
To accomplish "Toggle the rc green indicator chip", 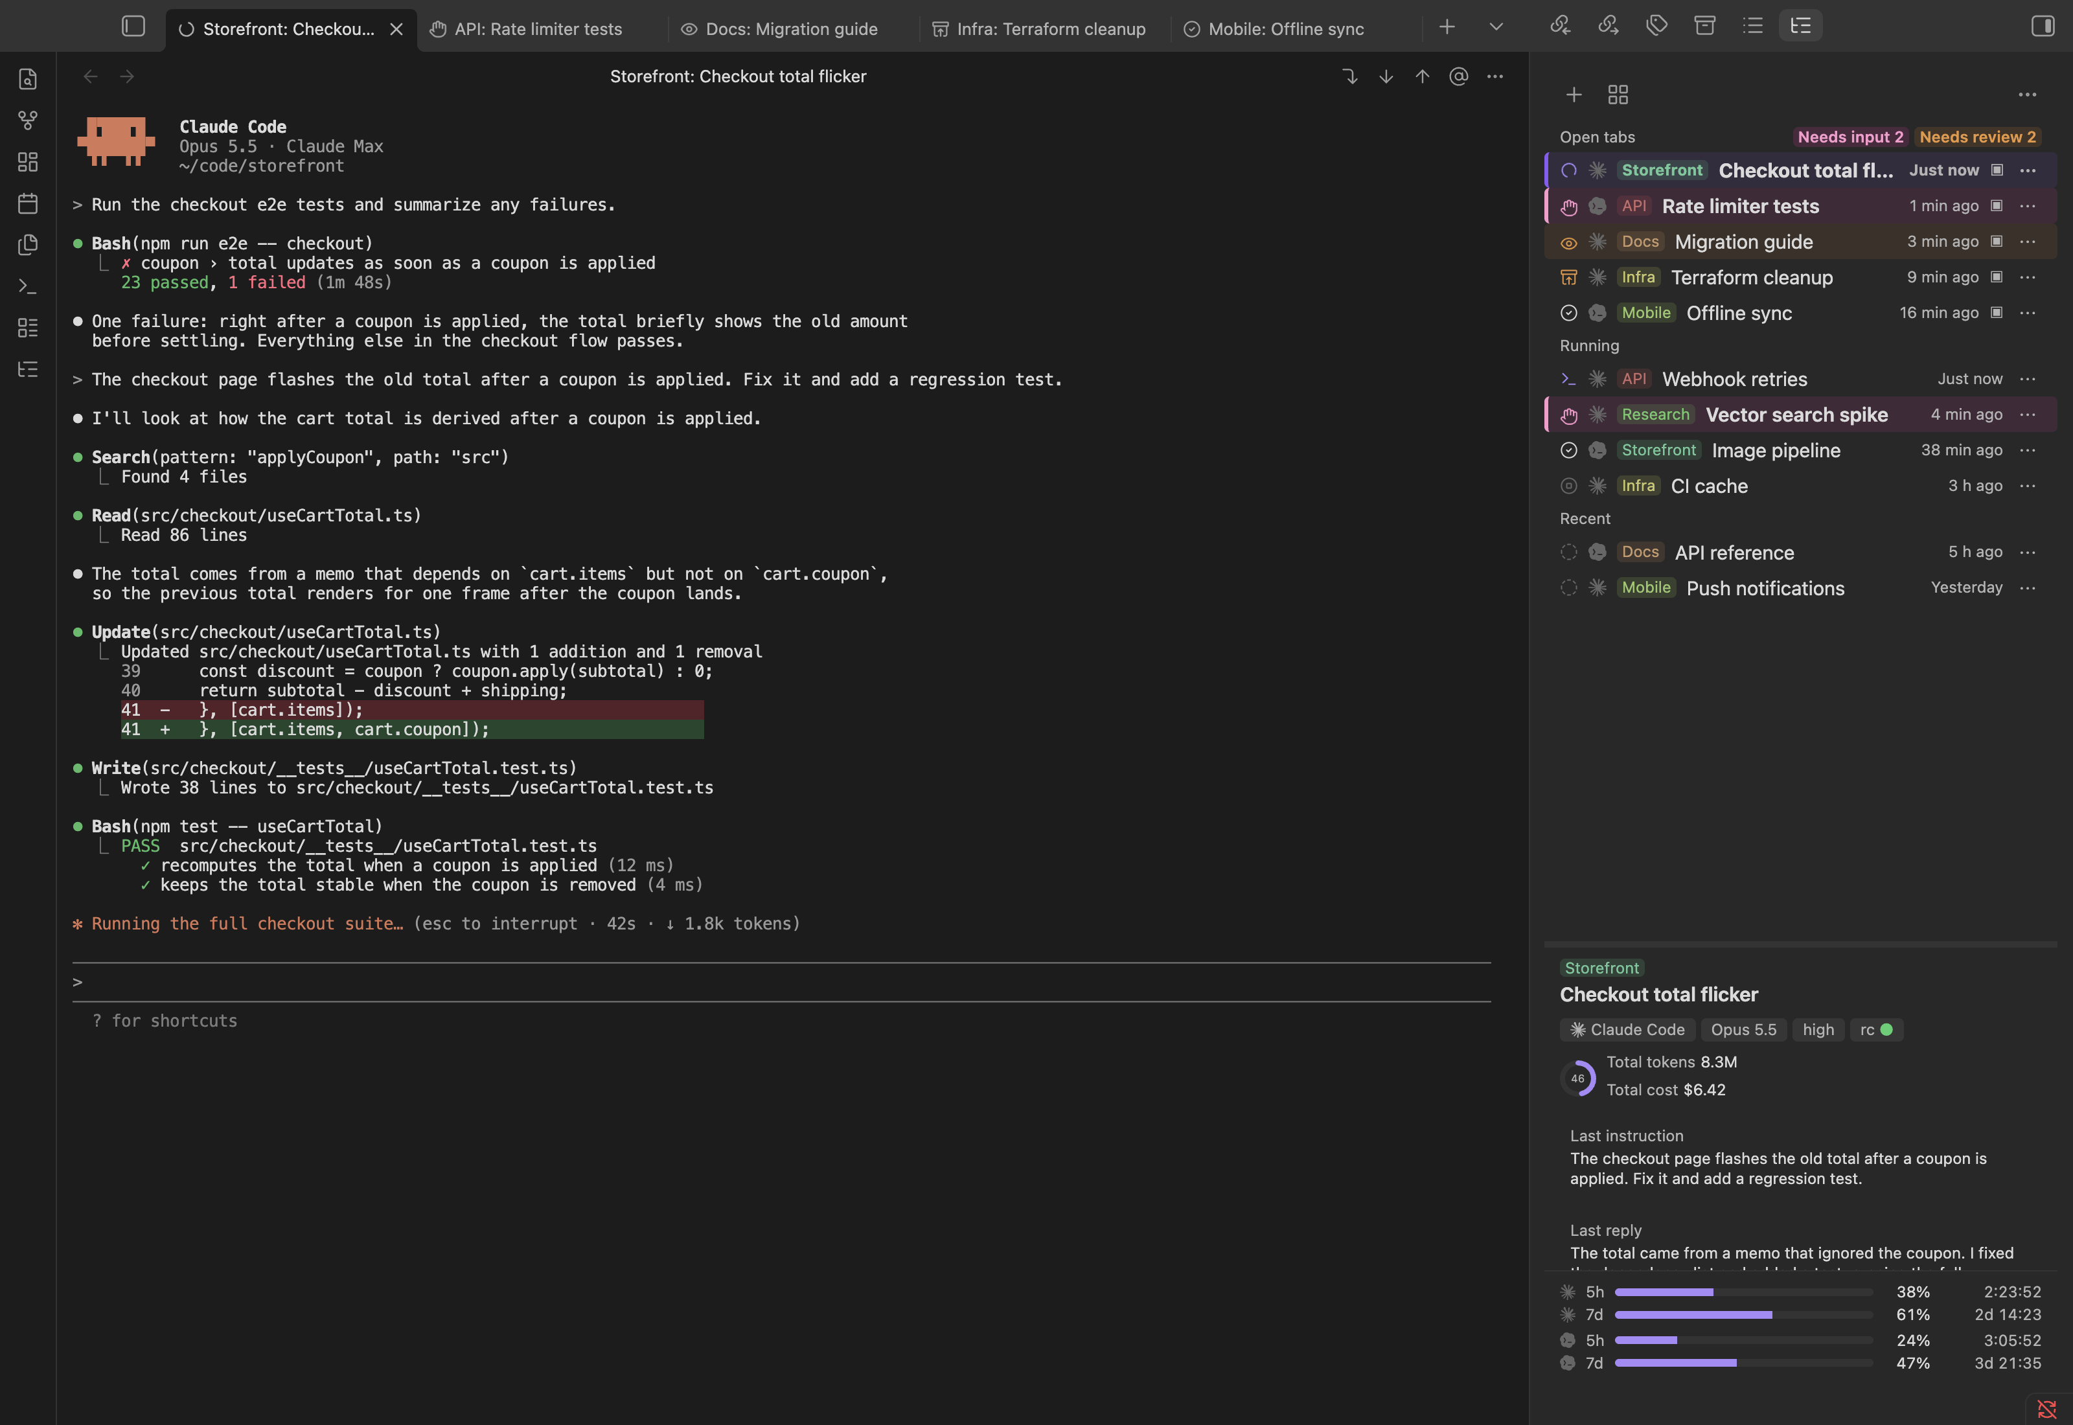I will [x=1875, y=1029].
